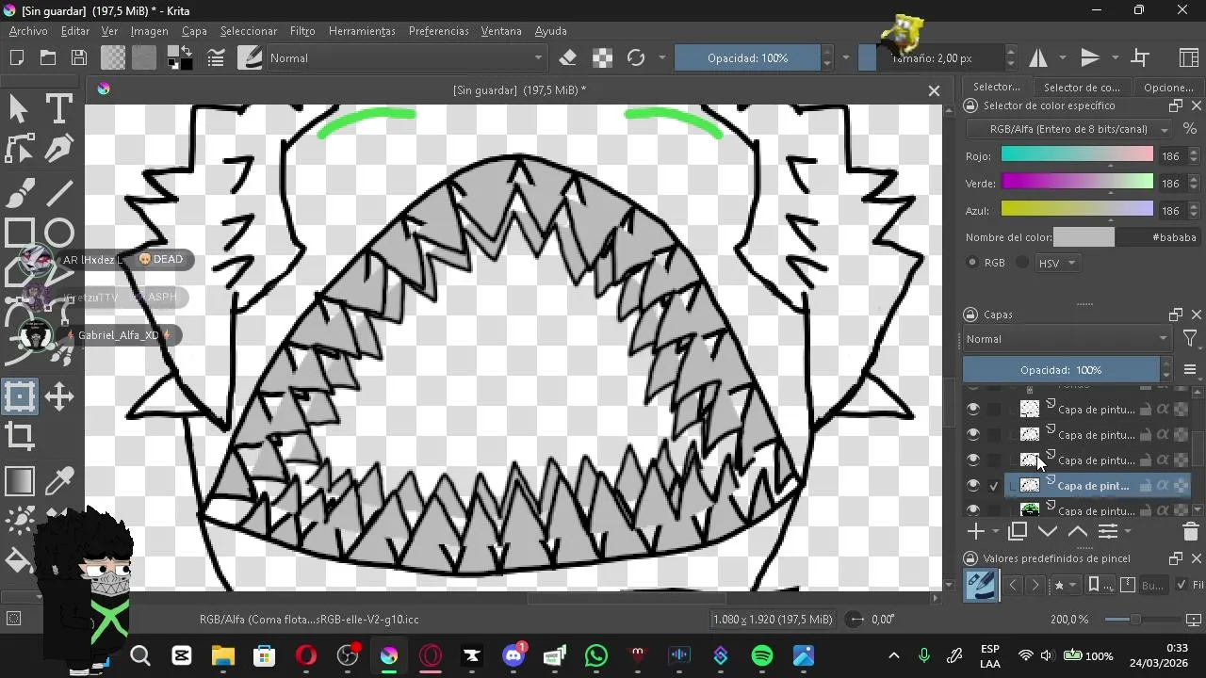Select the Edit Shapes tool

tap(19, 150)
